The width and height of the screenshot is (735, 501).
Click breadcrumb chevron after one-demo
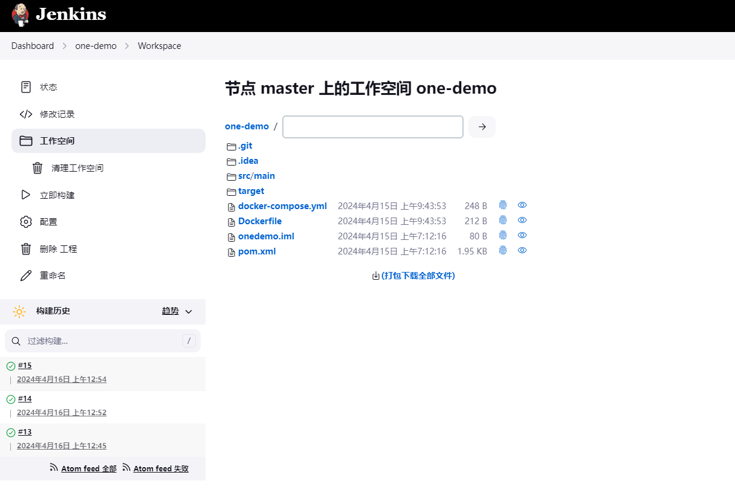[x=128, y=46]
